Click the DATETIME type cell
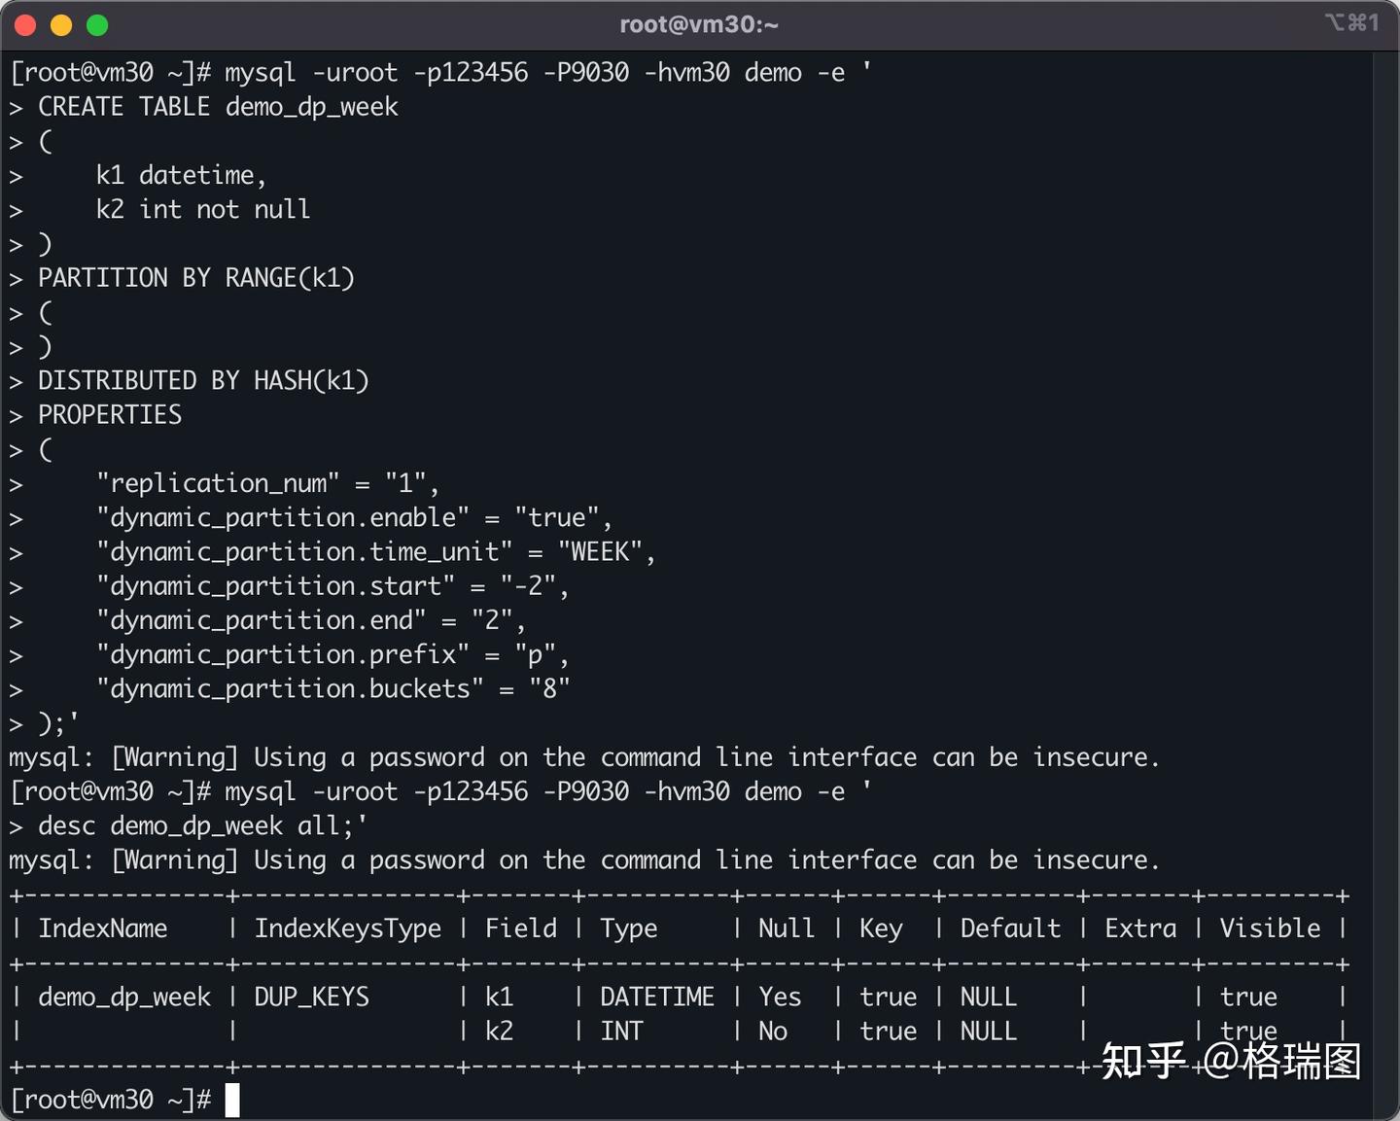Image resolution: width=1400 pixels, height=1121 pixels. pyautogui.click(x=657, y=997)
